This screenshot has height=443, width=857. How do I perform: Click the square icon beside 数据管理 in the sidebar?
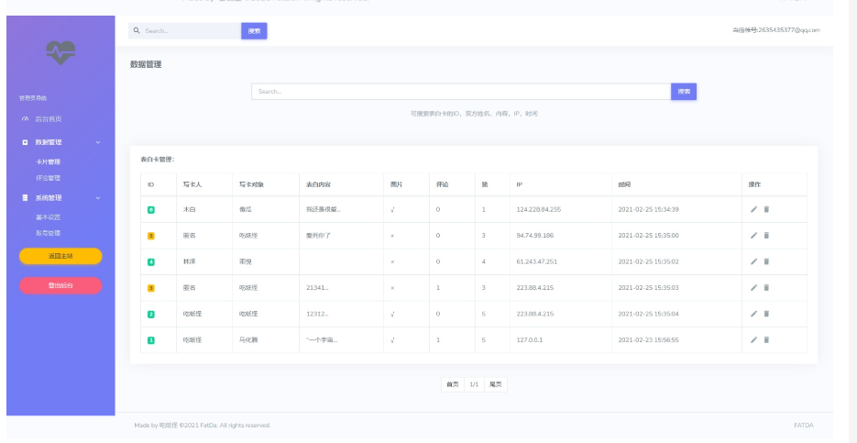tap(25, 142)
